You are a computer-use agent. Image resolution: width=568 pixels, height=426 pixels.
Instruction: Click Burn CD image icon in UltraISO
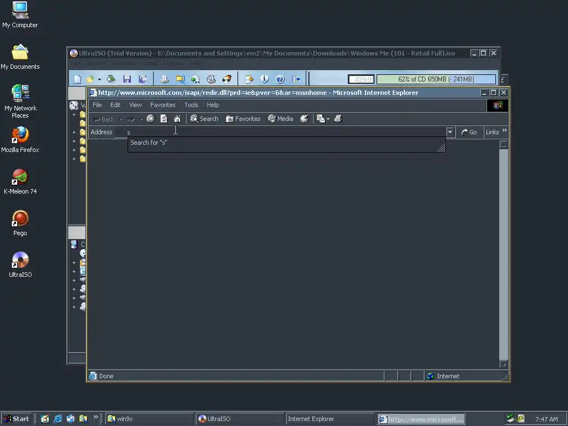click(x=227, y=79)
